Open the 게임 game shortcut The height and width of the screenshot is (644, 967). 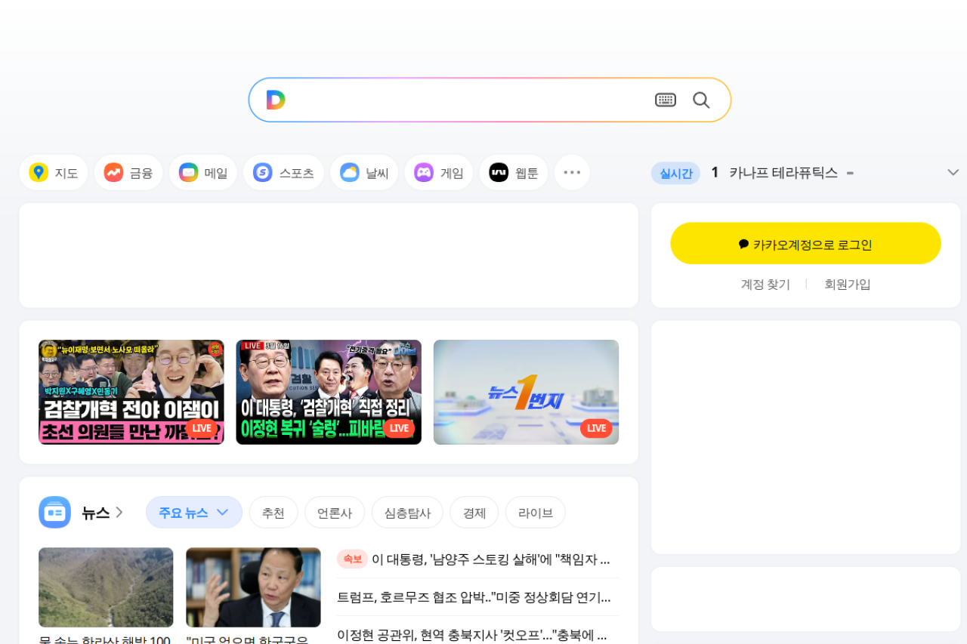click(x=439, y=173)
